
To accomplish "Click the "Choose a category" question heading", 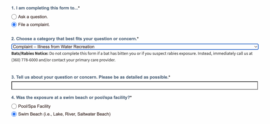I will pos(75,39).
